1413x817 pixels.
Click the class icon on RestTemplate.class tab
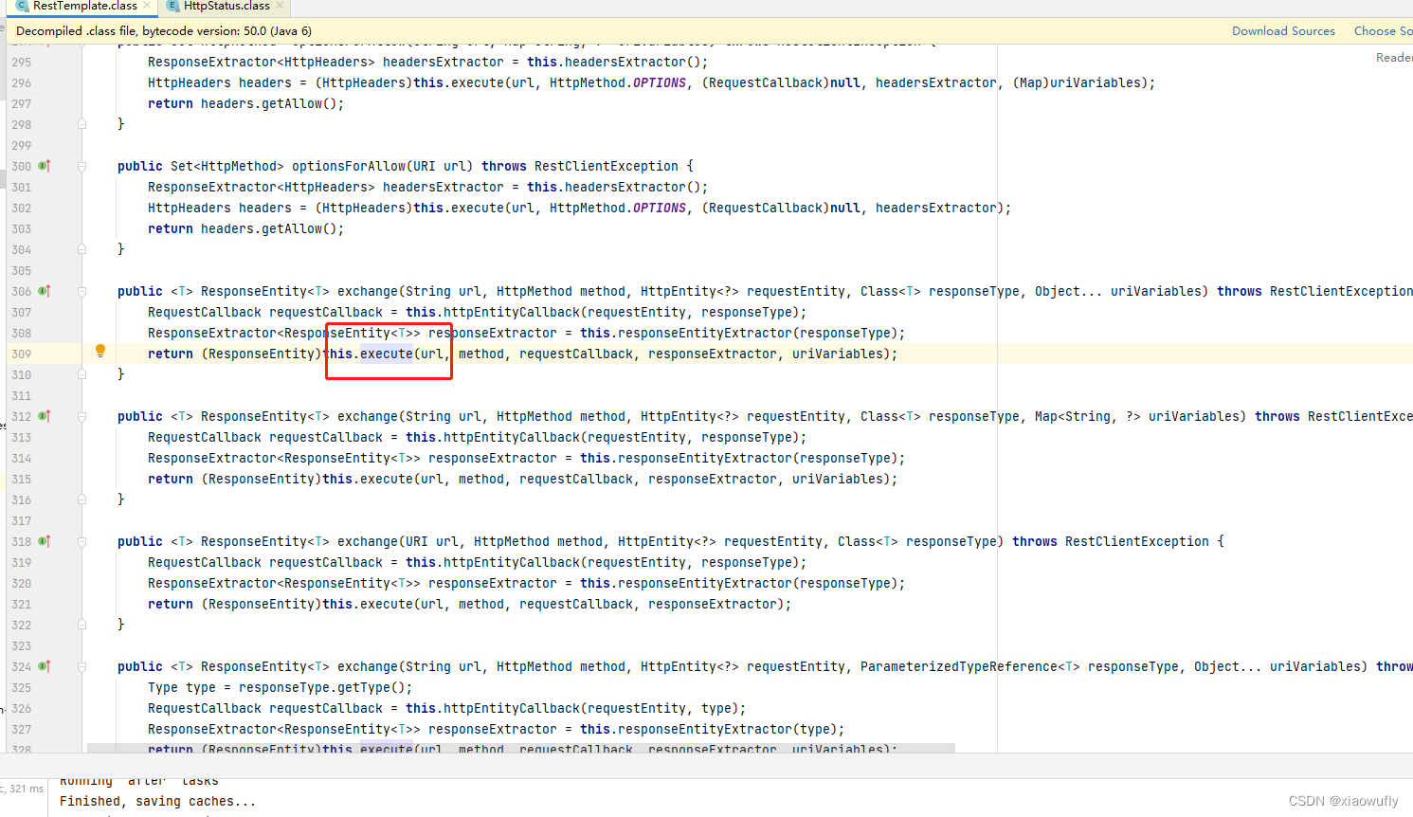[x=23, y=8]
